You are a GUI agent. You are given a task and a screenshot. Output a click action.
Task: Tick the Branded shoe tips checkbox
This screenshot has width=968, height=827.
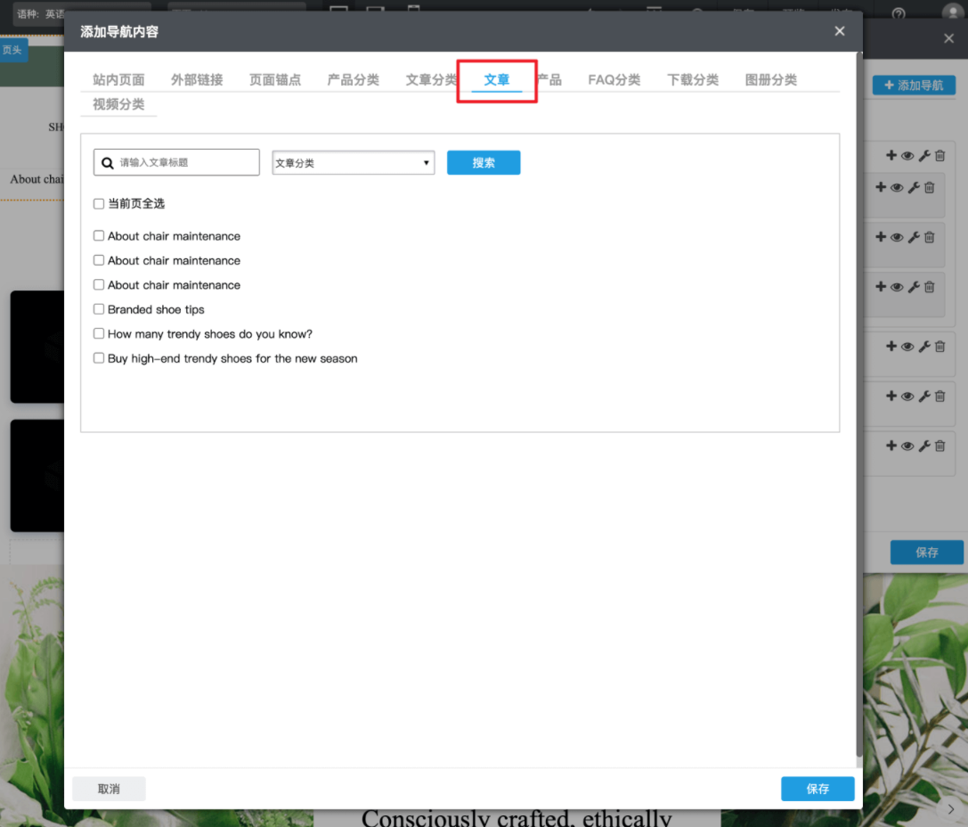99,309
